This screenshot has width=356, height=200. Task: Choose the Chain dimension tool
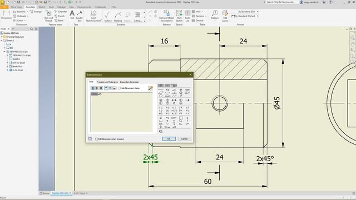pos(19,21)
